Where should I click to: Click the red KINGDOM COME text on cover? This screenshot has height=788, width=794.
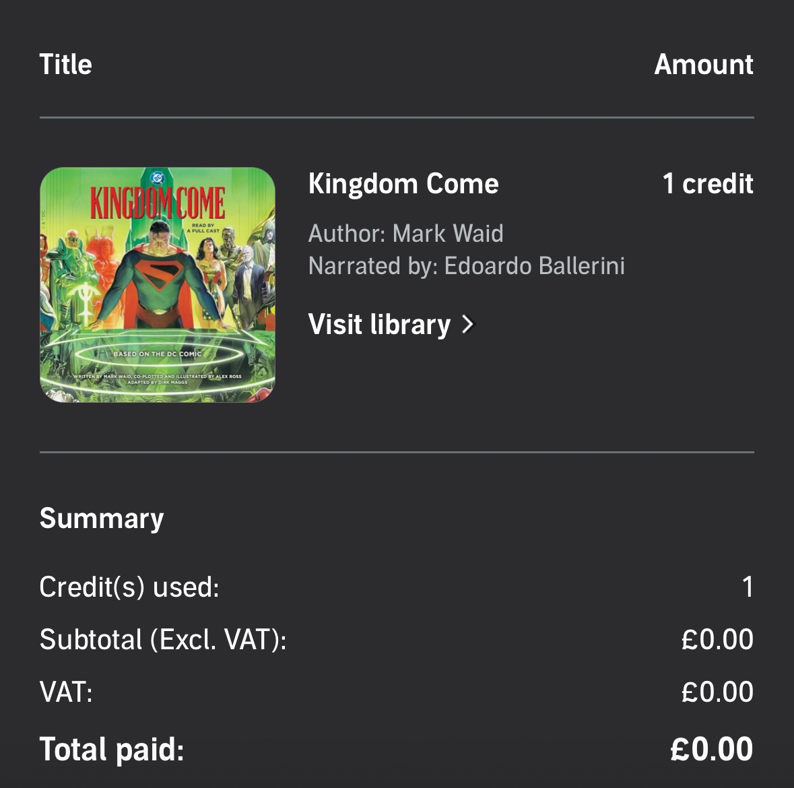[158, 203]
